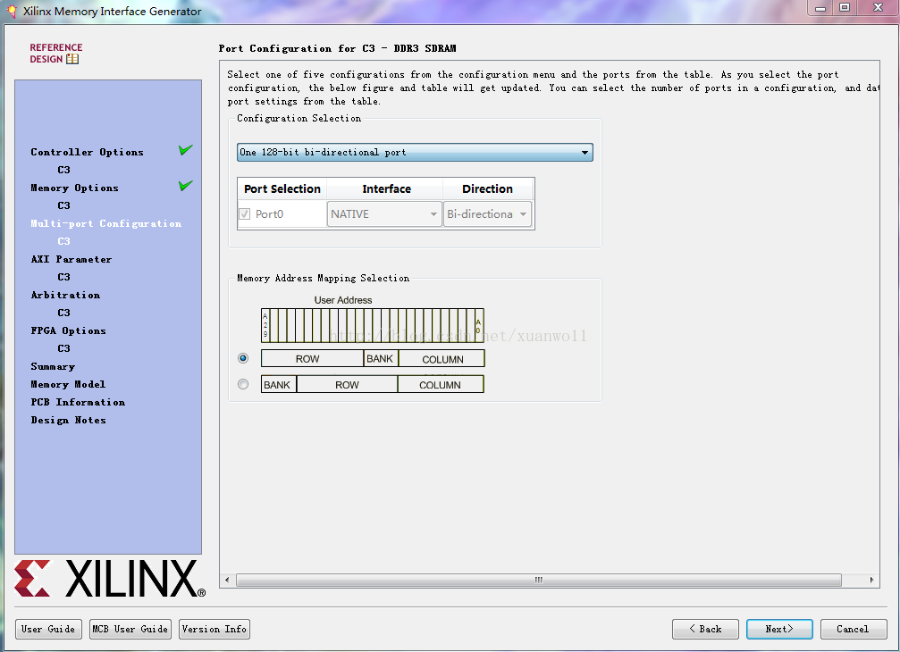This screenshot has height=652, width=900.
Task: Select Multi-port Configuration step
Action: (106, 223)
